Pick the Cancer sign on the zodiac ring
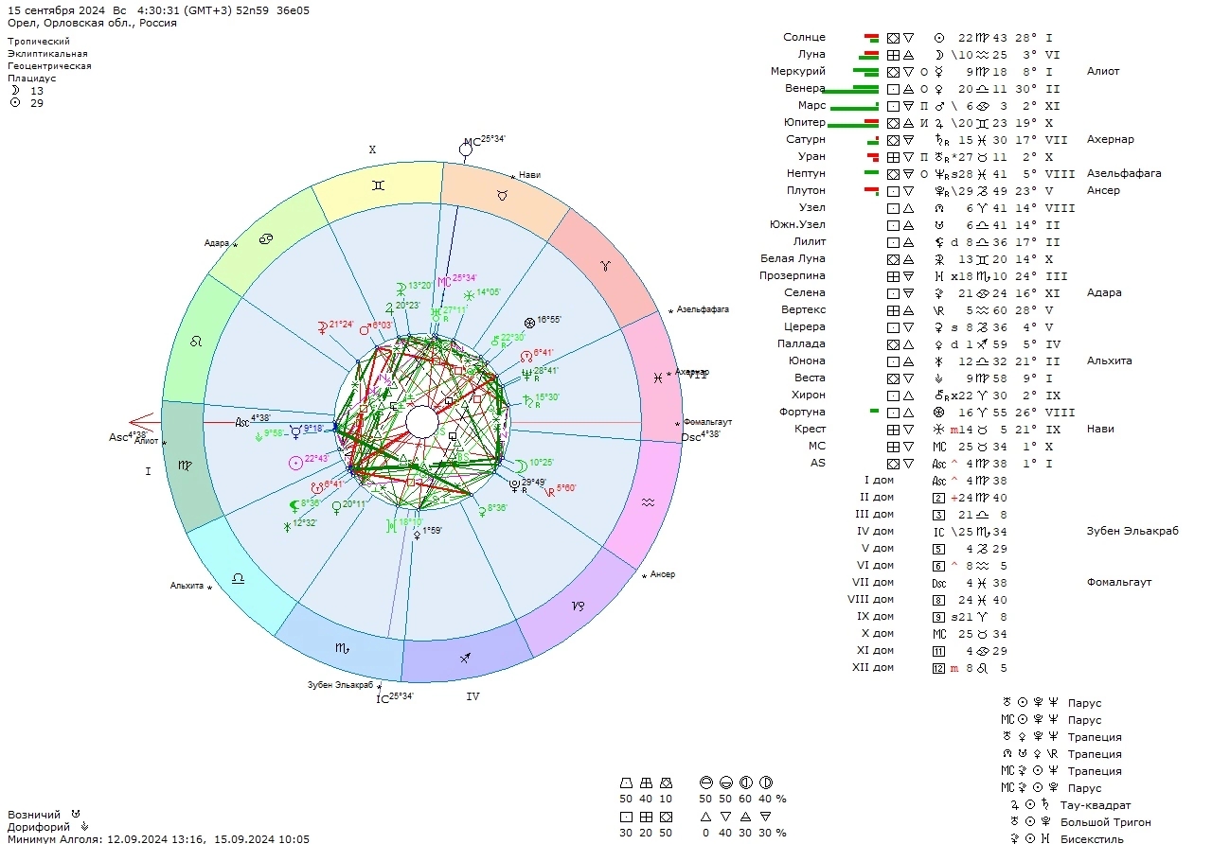This screenshot has height=844, width=1212. [267, 240]
